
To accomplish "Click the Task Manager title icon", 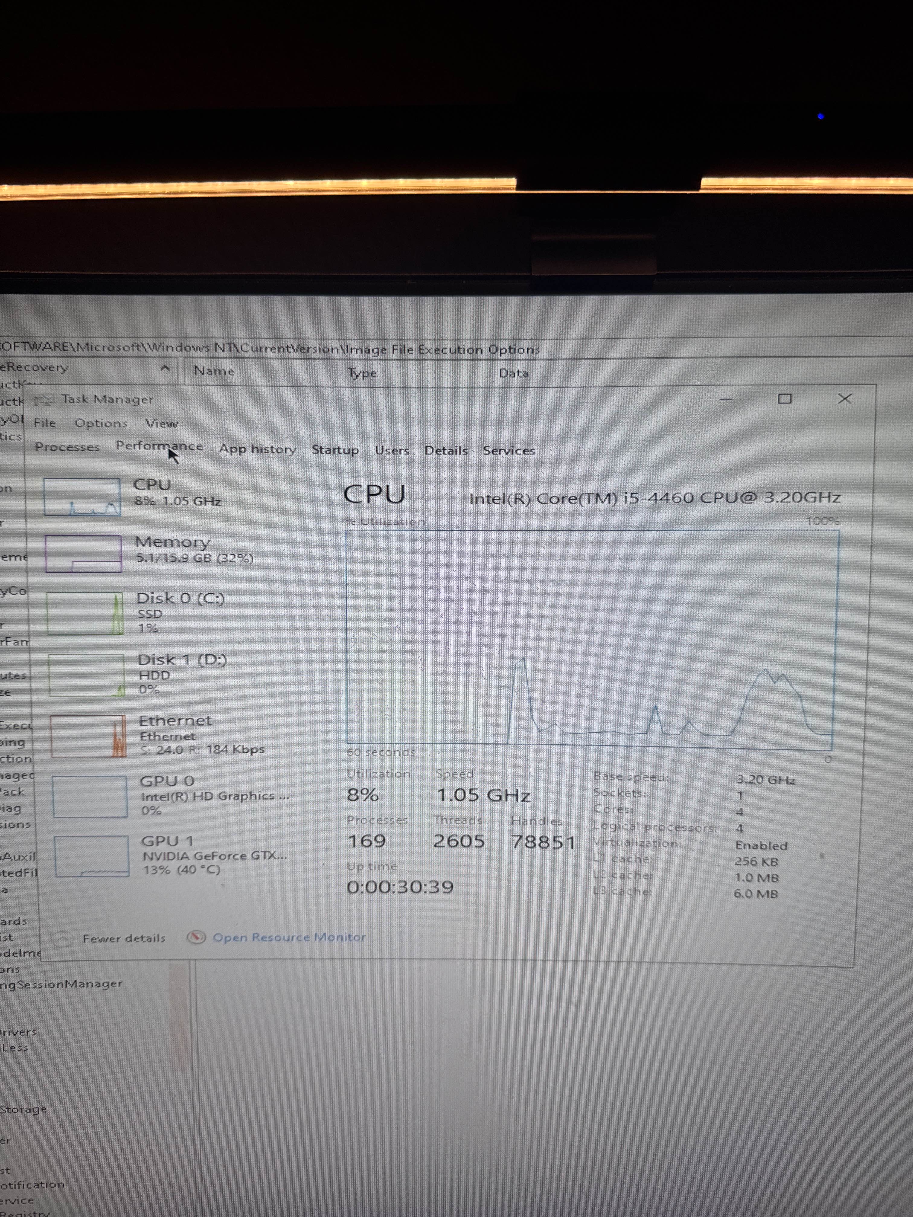I will (x=45, y=399).
